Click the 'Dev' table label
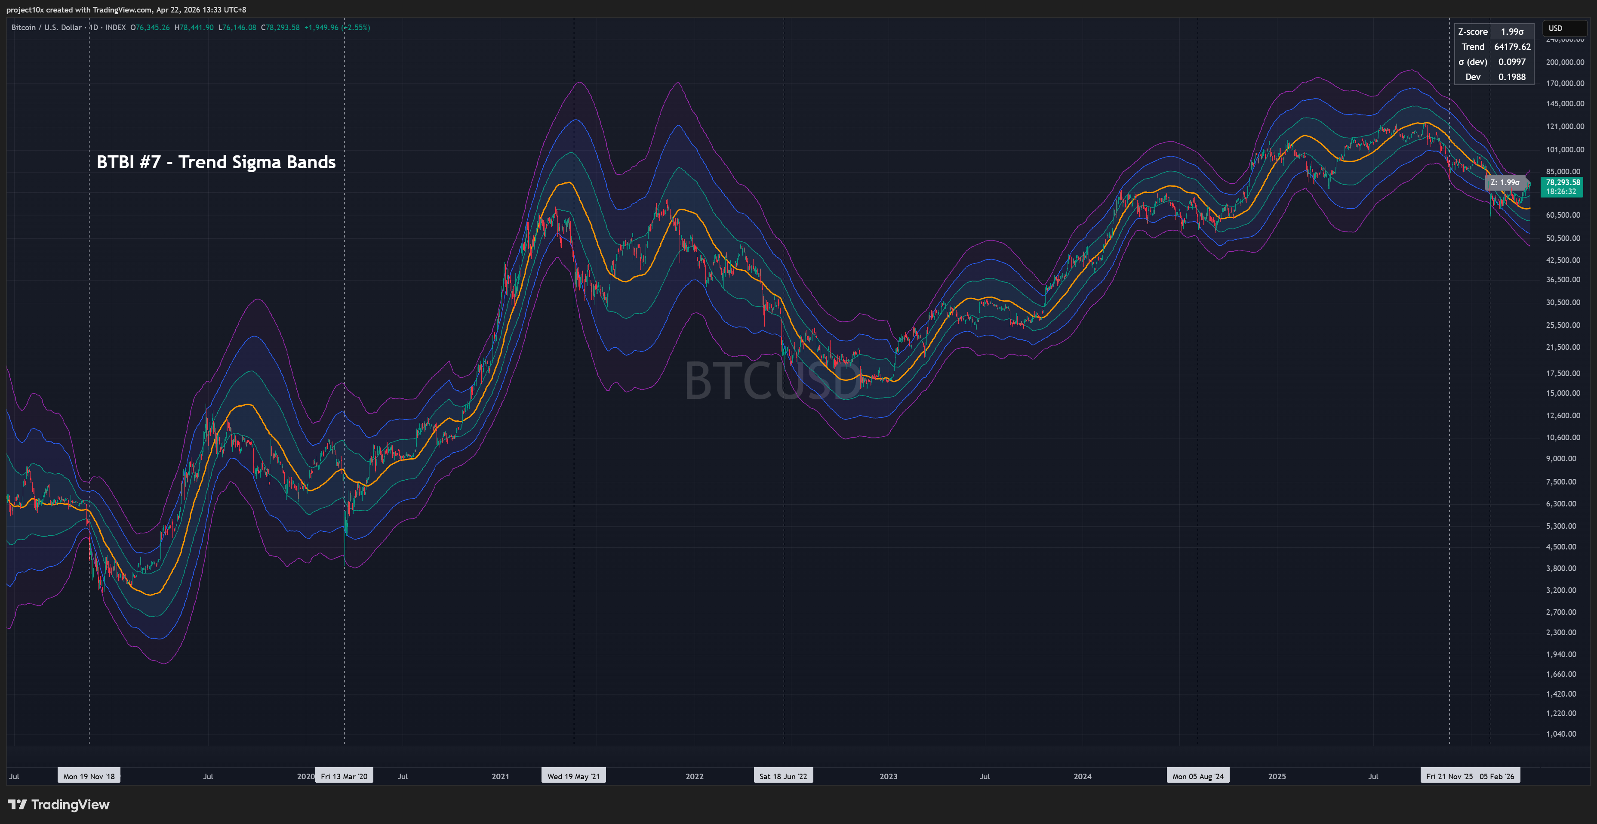The width and height of the screenshot is (1597, 824). 1473,77
